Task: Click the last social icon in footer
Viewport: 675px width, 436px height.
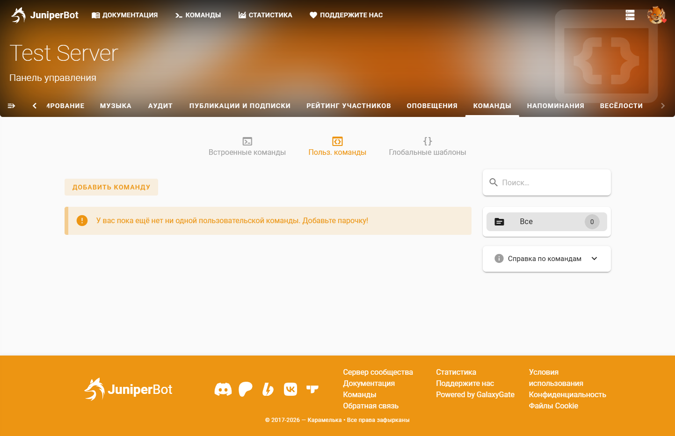Action: tap(312, 389)
